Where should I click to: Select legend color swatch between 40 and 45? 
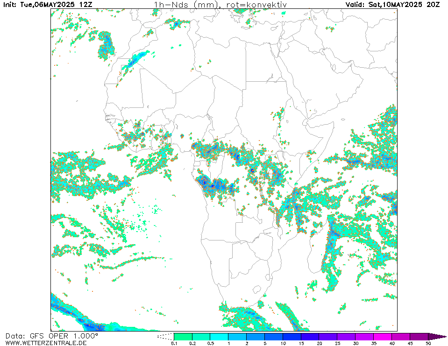point(401,337)
